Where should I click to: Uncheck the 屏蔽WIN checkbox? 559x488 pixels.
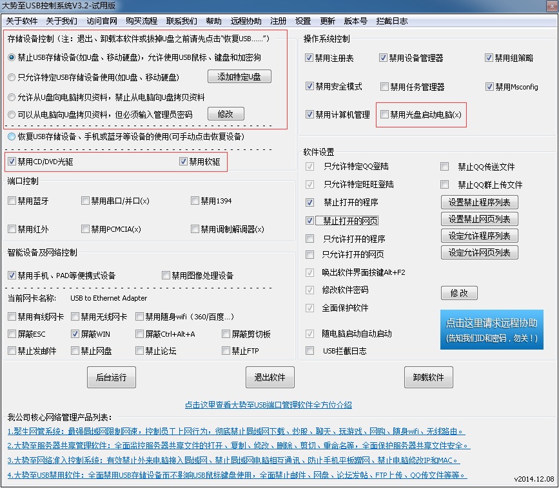75,334
